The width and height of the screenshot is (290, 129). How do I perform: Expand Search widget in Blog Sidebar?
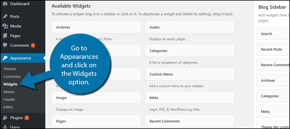(x=273, y=34)
